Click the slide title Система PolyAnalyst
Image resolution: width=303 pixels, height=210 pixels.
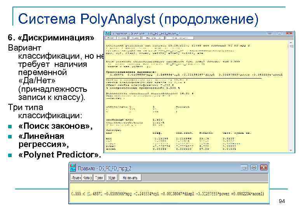[x=87, y=19]
